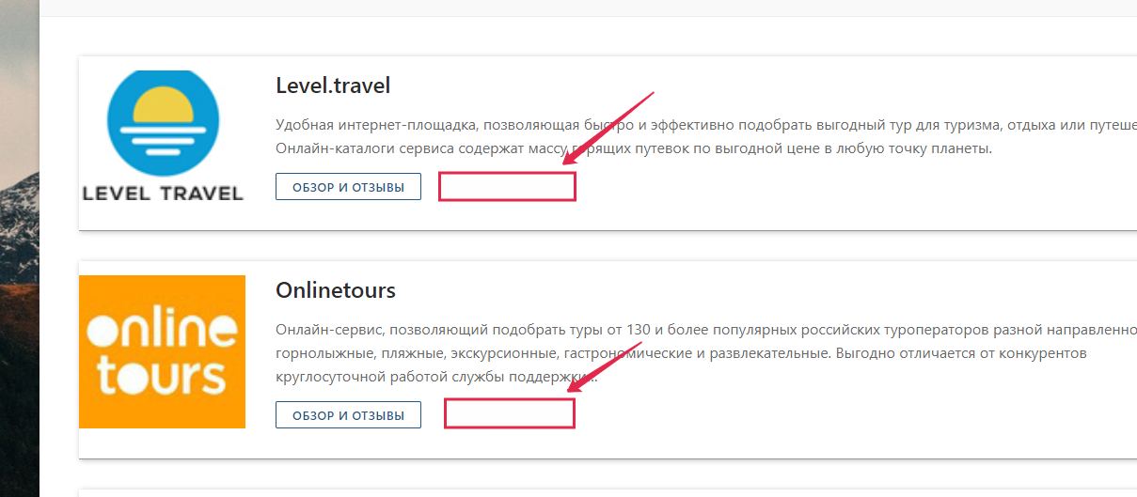This screenshot has width=1137, height=497.
Task: Click the word "online" in the Onlinetours logo
Action: coord(162,330)
